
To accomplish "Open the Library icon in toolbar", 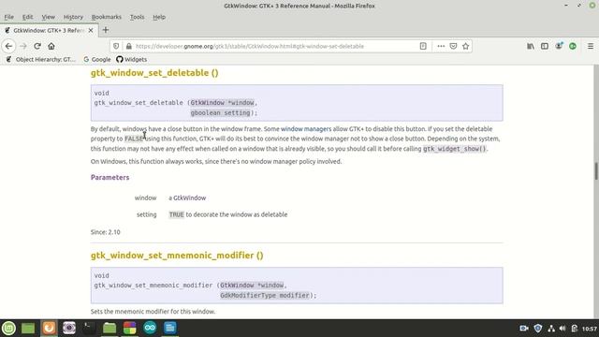I will [x=531, y=46].
